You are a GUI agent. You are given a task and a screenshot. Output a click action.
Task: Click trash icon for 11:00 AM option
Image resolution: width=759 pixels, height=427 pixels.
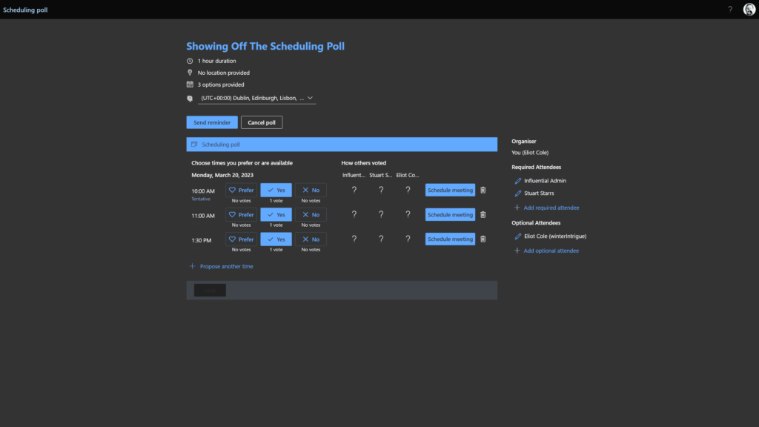[x=483, y=215]
